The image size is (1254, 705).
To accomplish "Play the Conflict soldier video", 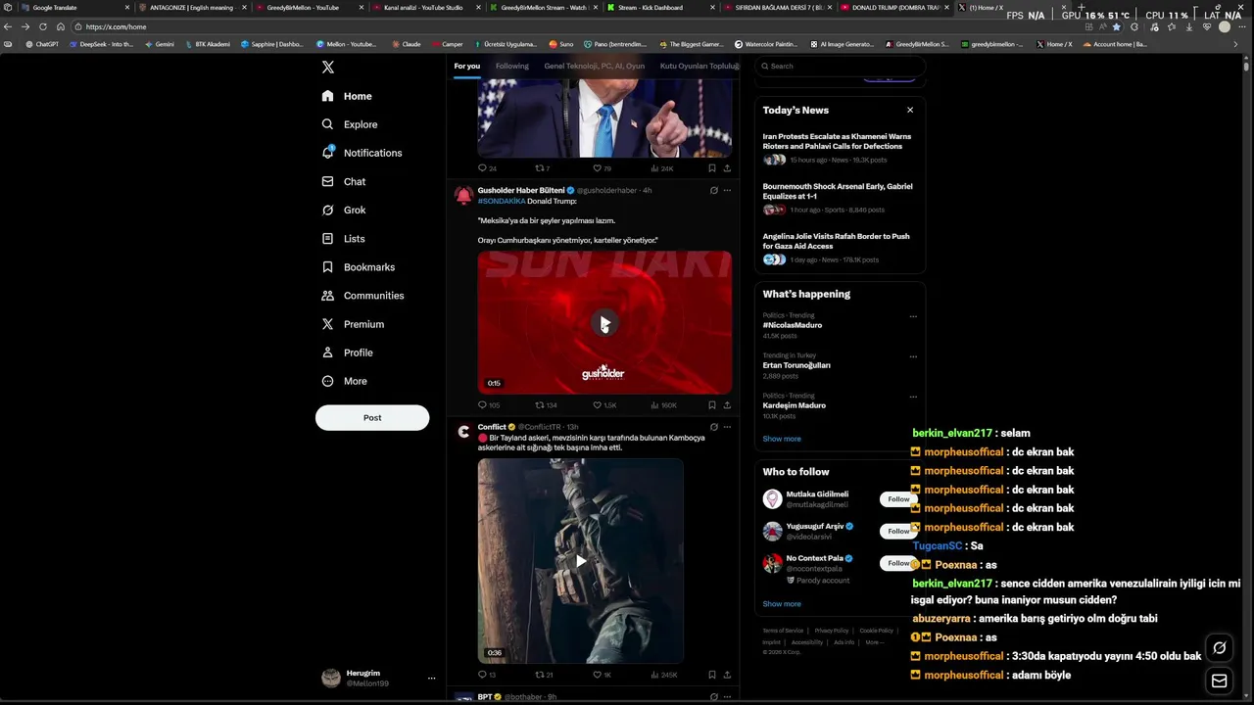I will click(580, 561).
